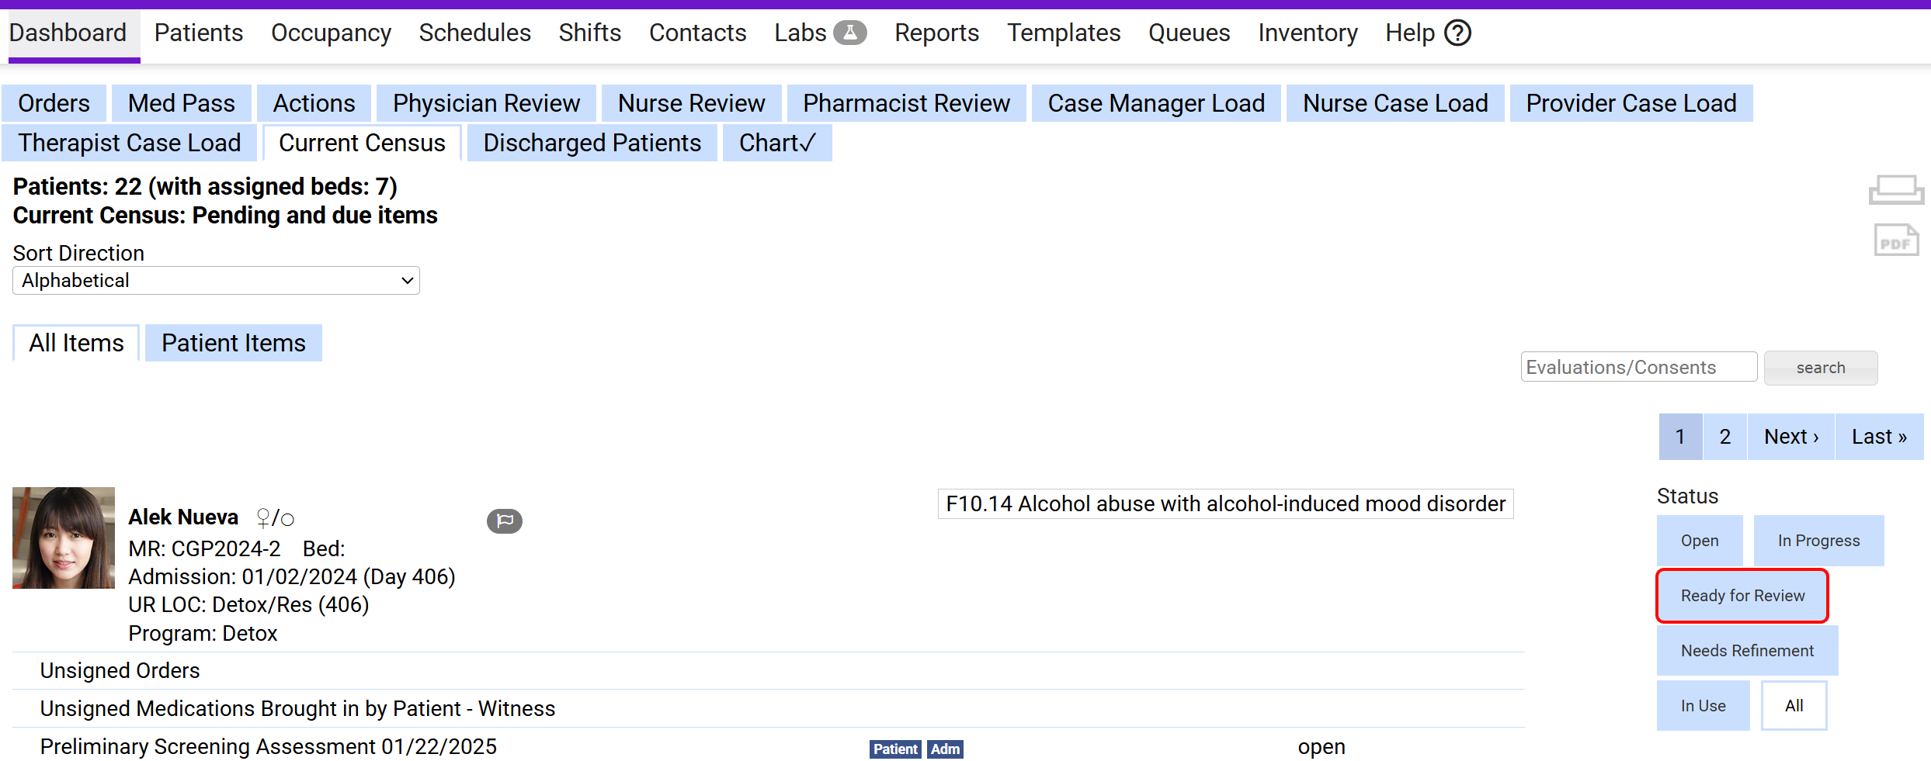This screenshot has height=761, width=1931.
Task: Click Alek Nueva's patient photo
Action: pyautogui.click(x=64, y=538)
